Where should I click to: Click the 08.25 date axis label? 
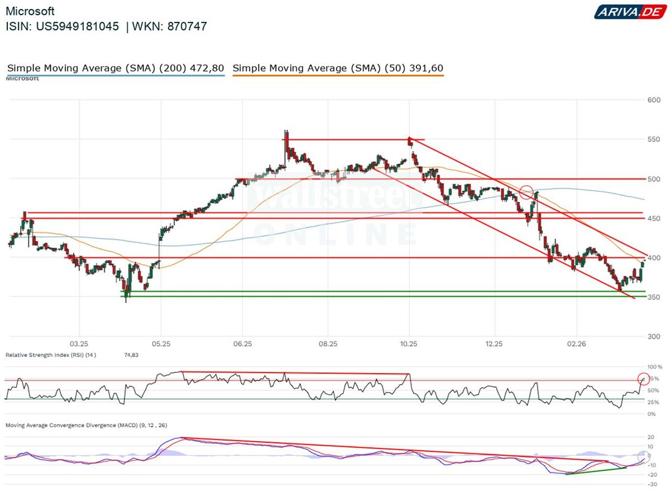click(x=327, y=343)
